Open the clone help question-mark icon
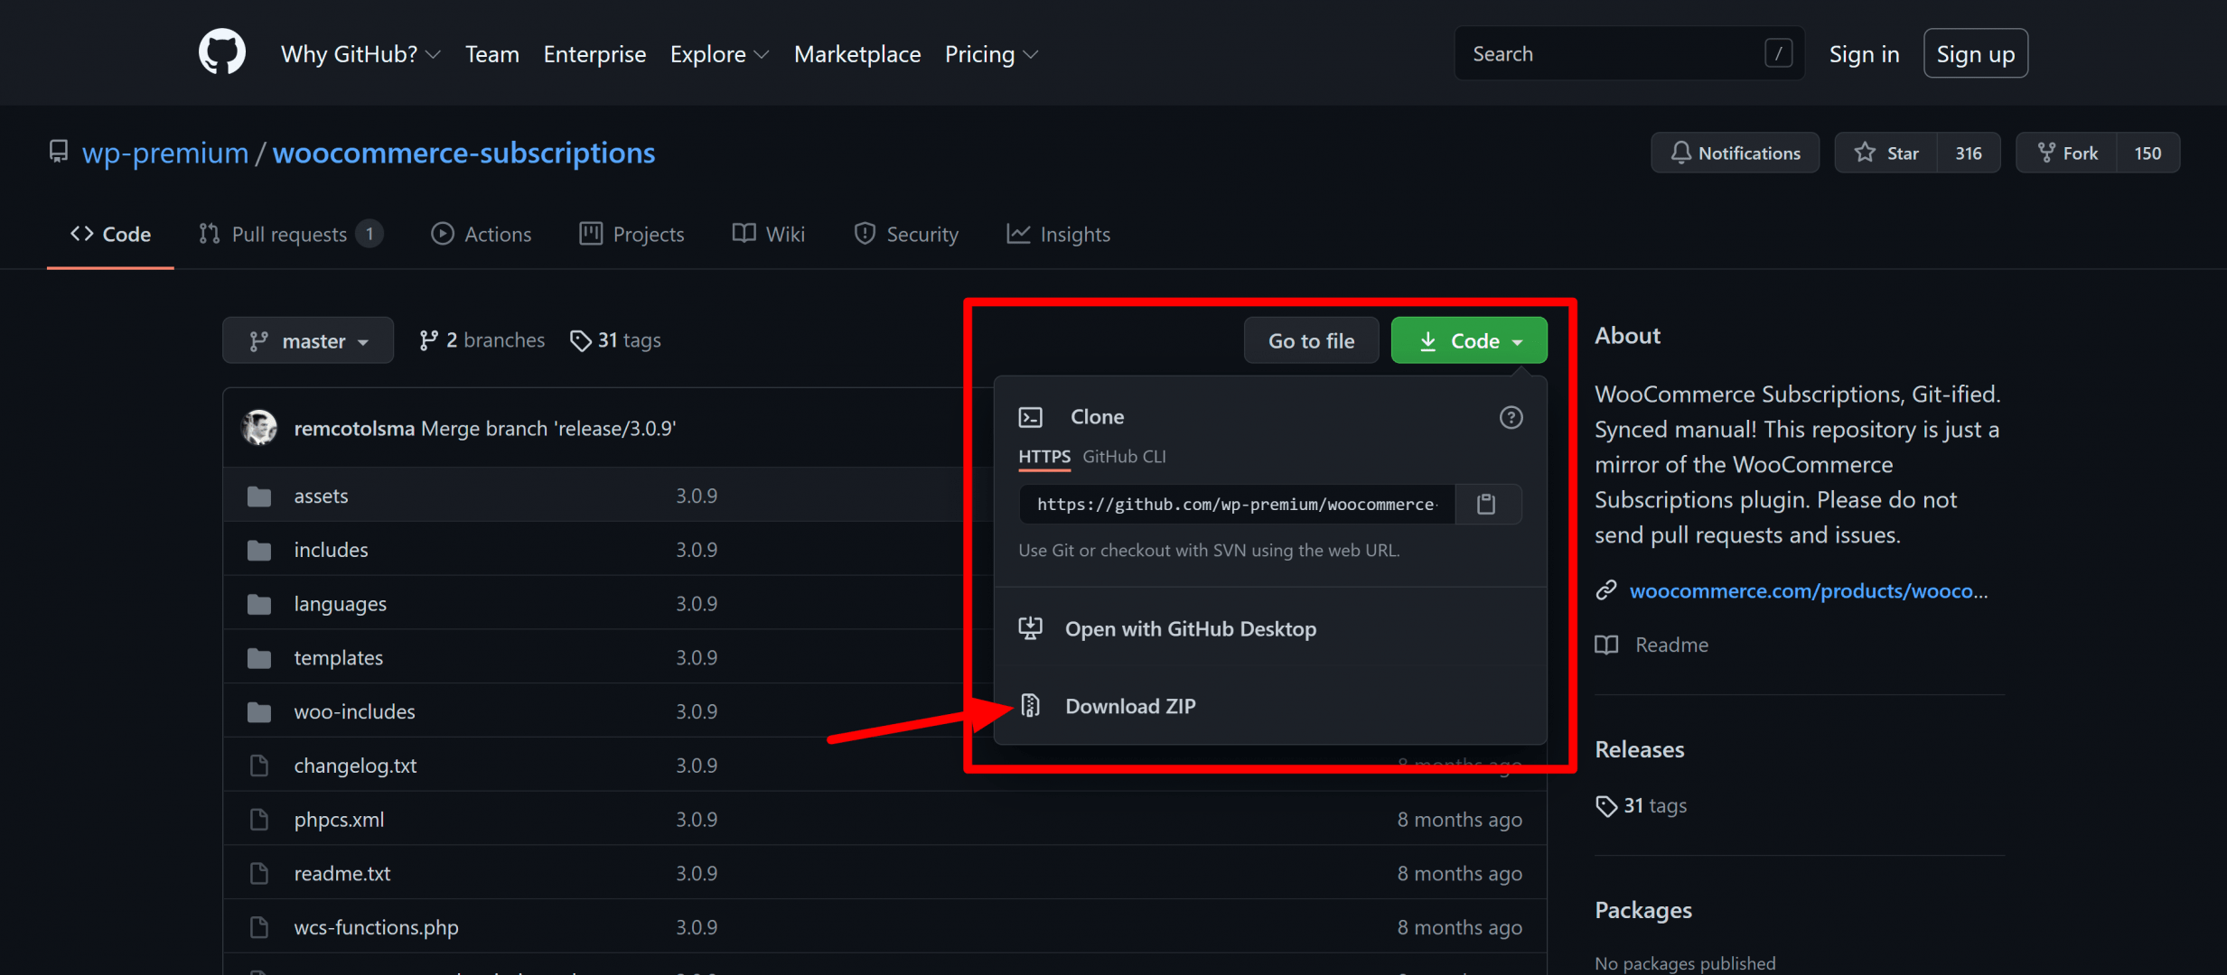The width and height of the screenshot is (2227, 975). click(x=1511, y=417)
